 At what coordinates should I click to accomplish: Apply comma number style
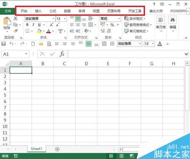pos(118,25)
